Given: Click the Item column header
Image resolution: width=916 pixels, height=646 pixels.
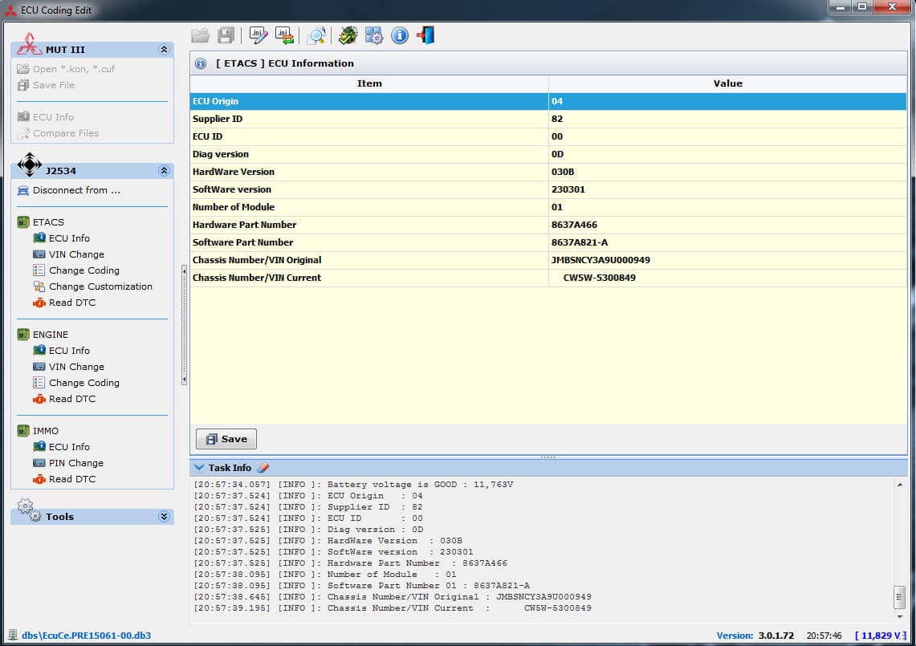Looking at the screenshot, I should tap(369, 83).
